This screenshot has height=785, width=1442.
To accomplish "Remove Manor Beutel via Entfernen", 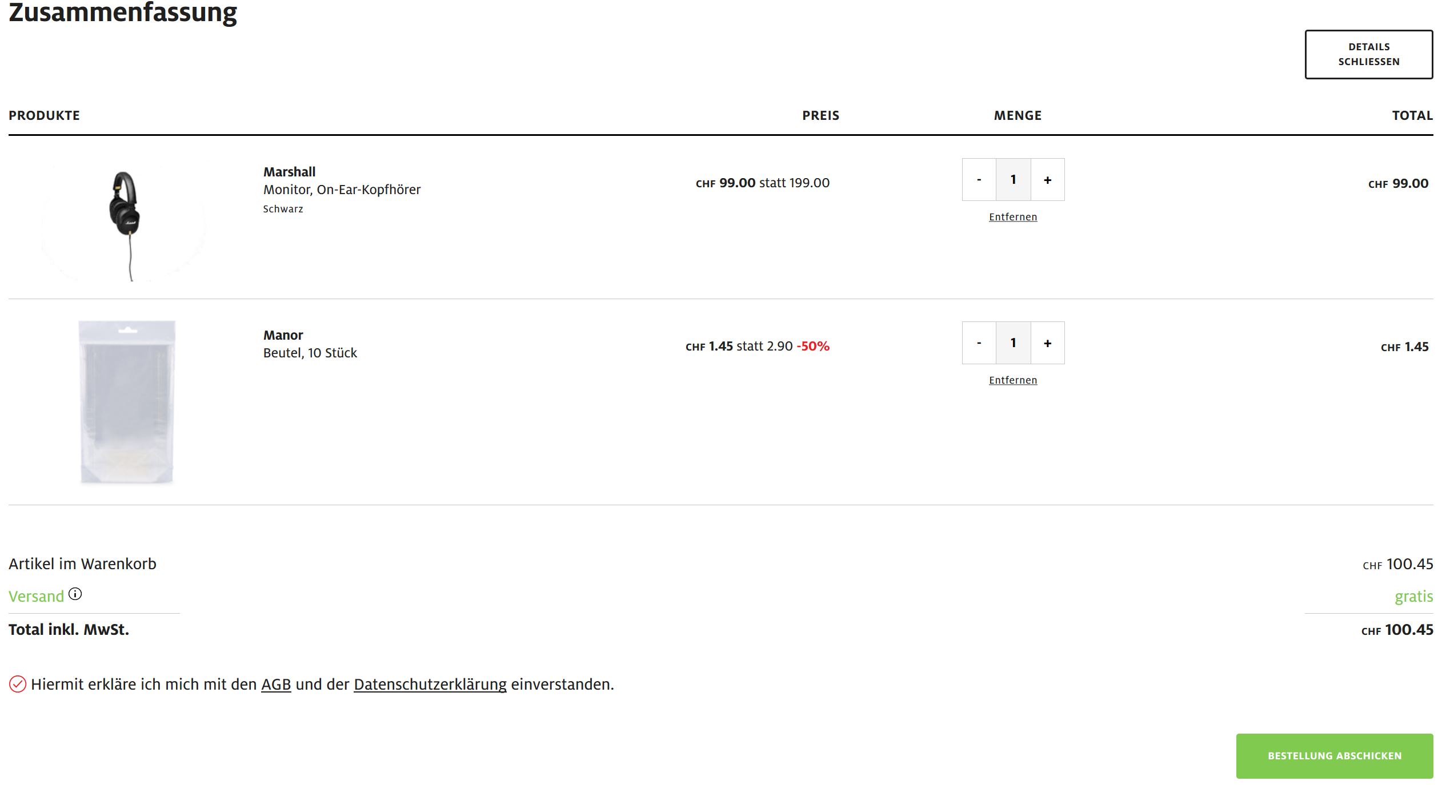I will coord(1013,380).
